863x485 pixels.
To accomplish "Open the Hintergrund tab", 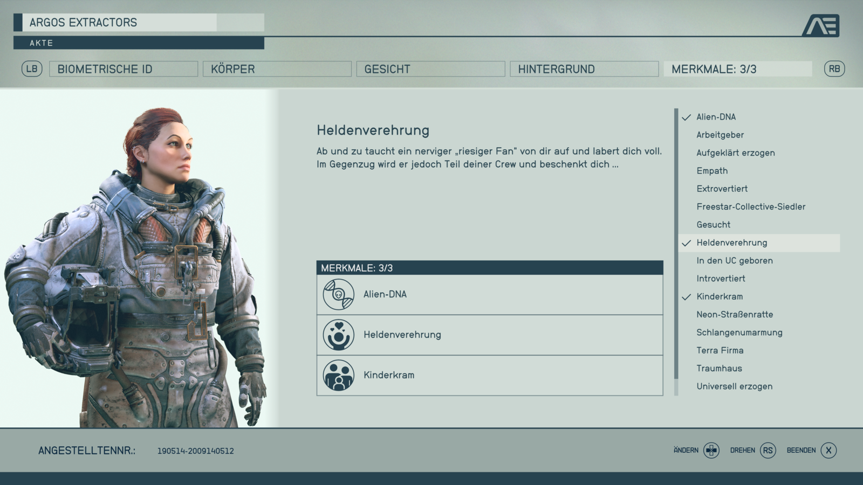I will pyautogui.click(x=584, y=69).
